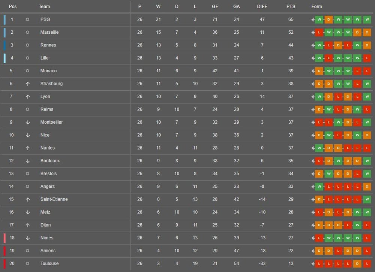This screenshot has width=375, height=272.
Task: Click Rennes' points value 44
Action: pyautogui.click(x=291, y=45)
